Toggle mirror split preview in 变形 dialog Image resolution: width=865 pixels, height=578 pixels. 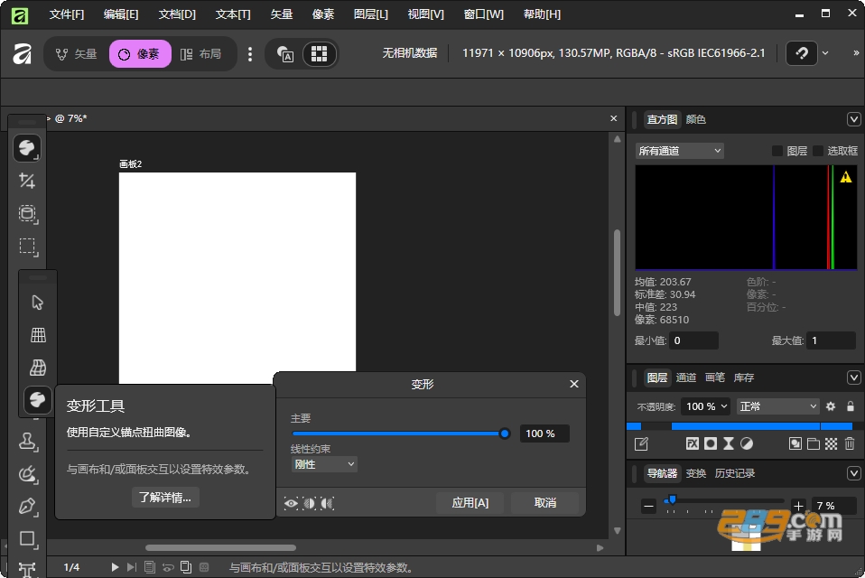click(x=328, y=503)
